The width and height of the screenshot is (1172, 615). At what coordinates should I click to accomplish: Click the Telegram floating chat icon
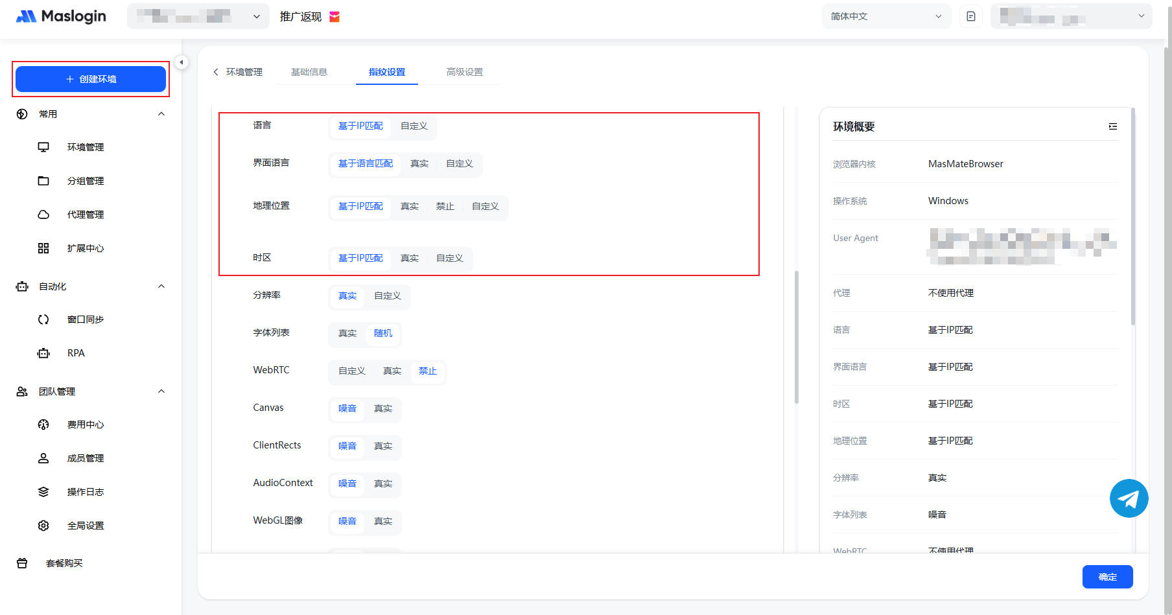coord(1129,498)
